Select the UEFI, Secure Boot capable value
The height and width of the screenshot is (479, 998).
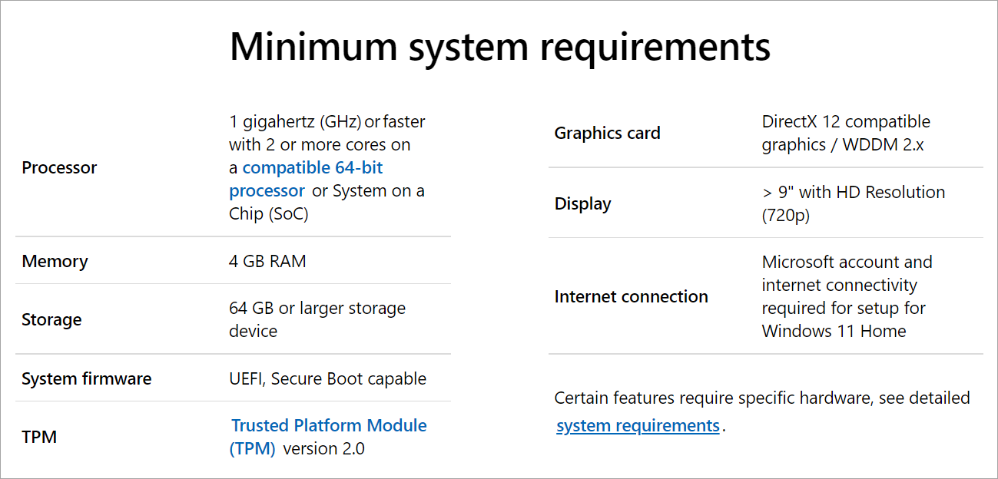[x=327, y=378]
